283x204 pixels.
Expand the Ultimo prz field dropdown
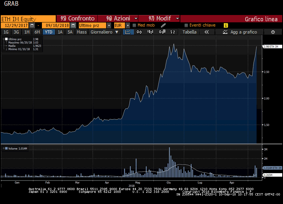109,25
